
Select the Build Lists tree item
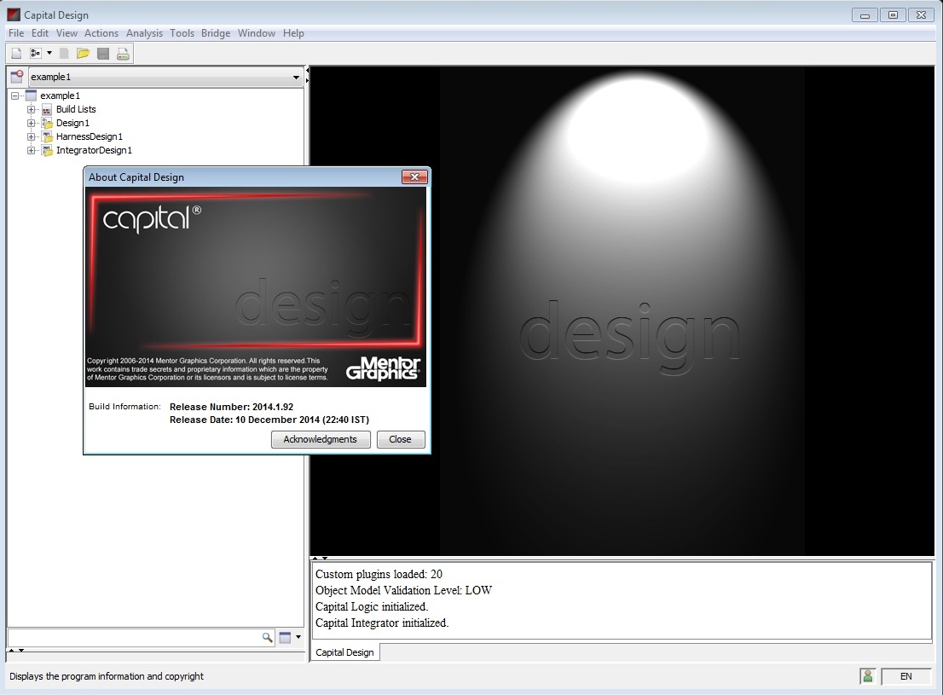(x=76, y=109)
